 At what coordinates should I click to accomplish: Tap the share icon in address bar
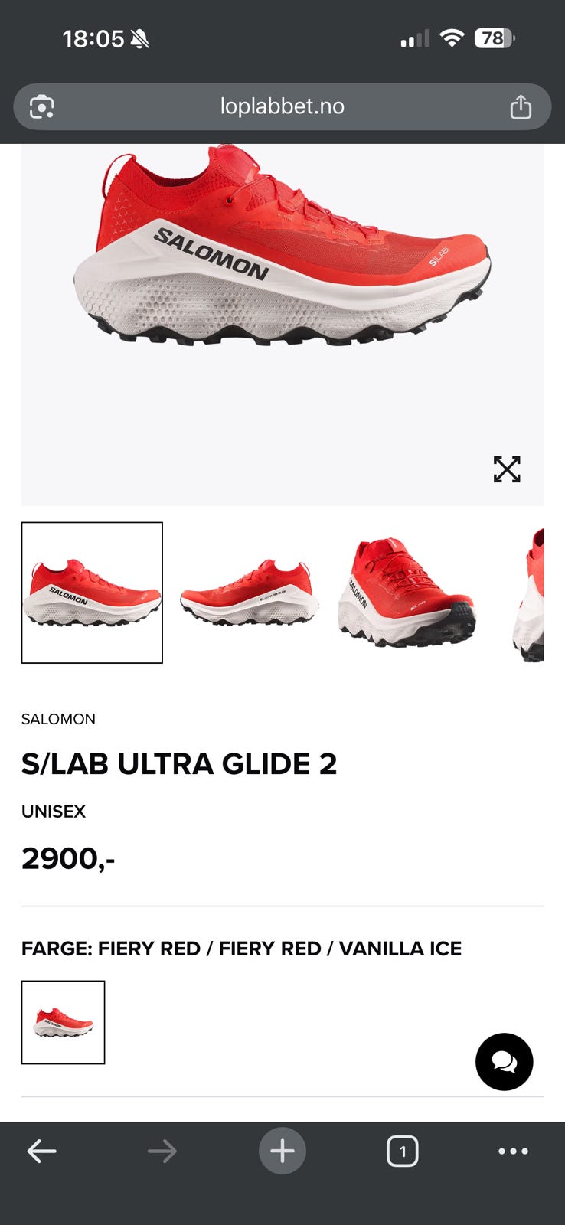coord(521,106)
